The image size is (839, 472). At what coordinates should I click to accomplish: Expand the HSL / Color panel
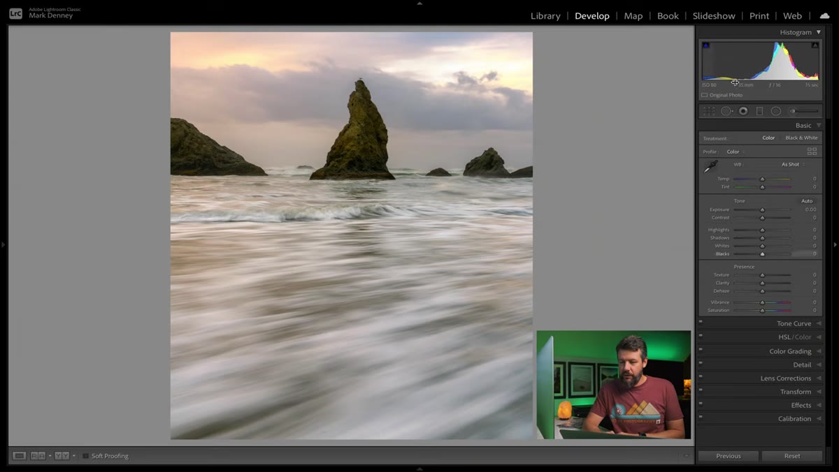coord(819,337)
